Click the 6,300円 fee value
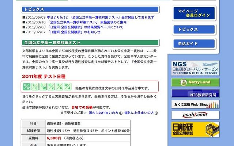 (54, 138)
